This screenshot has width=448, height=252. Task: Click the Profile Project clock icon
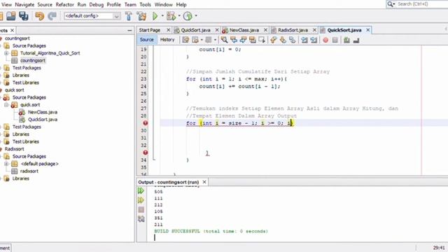pos(188,16)
